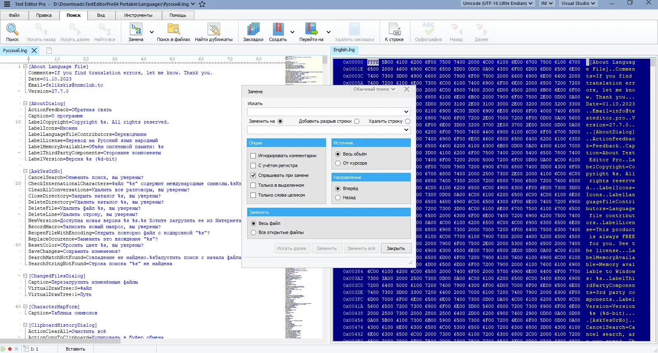
Task: Open the Unicode encoding dropdown
Action: click(497, 3)
